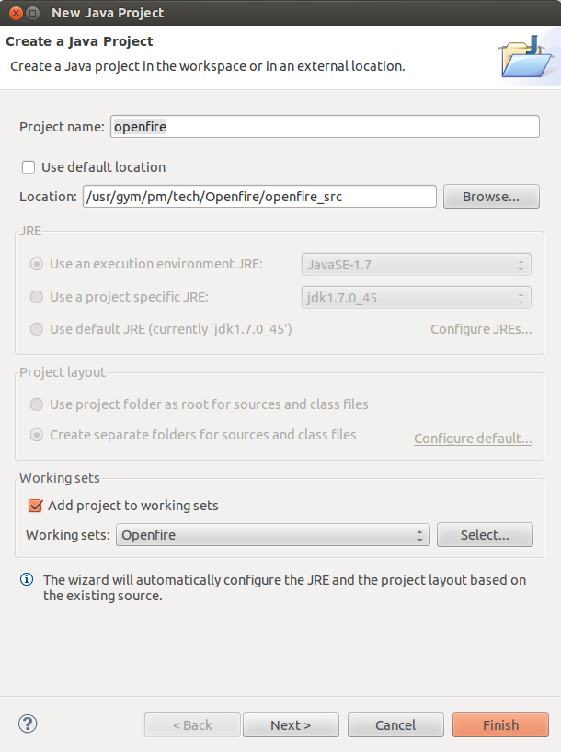Select Use a project specific JRE radio

pos(37,297)
